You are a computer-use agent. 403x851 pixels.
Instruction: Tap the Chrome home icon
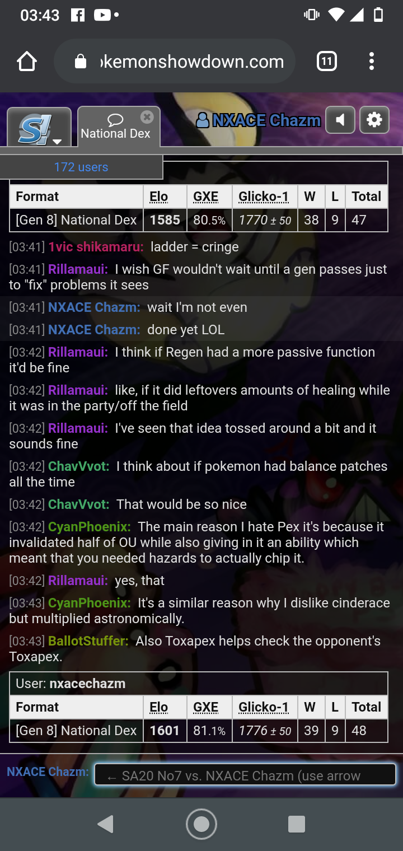(x=27, y=62)
